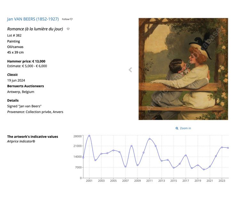Click the final 2024 data point on chart
Image resolution: width=240 pixels, height=200 pixels.
pos(228,148)
